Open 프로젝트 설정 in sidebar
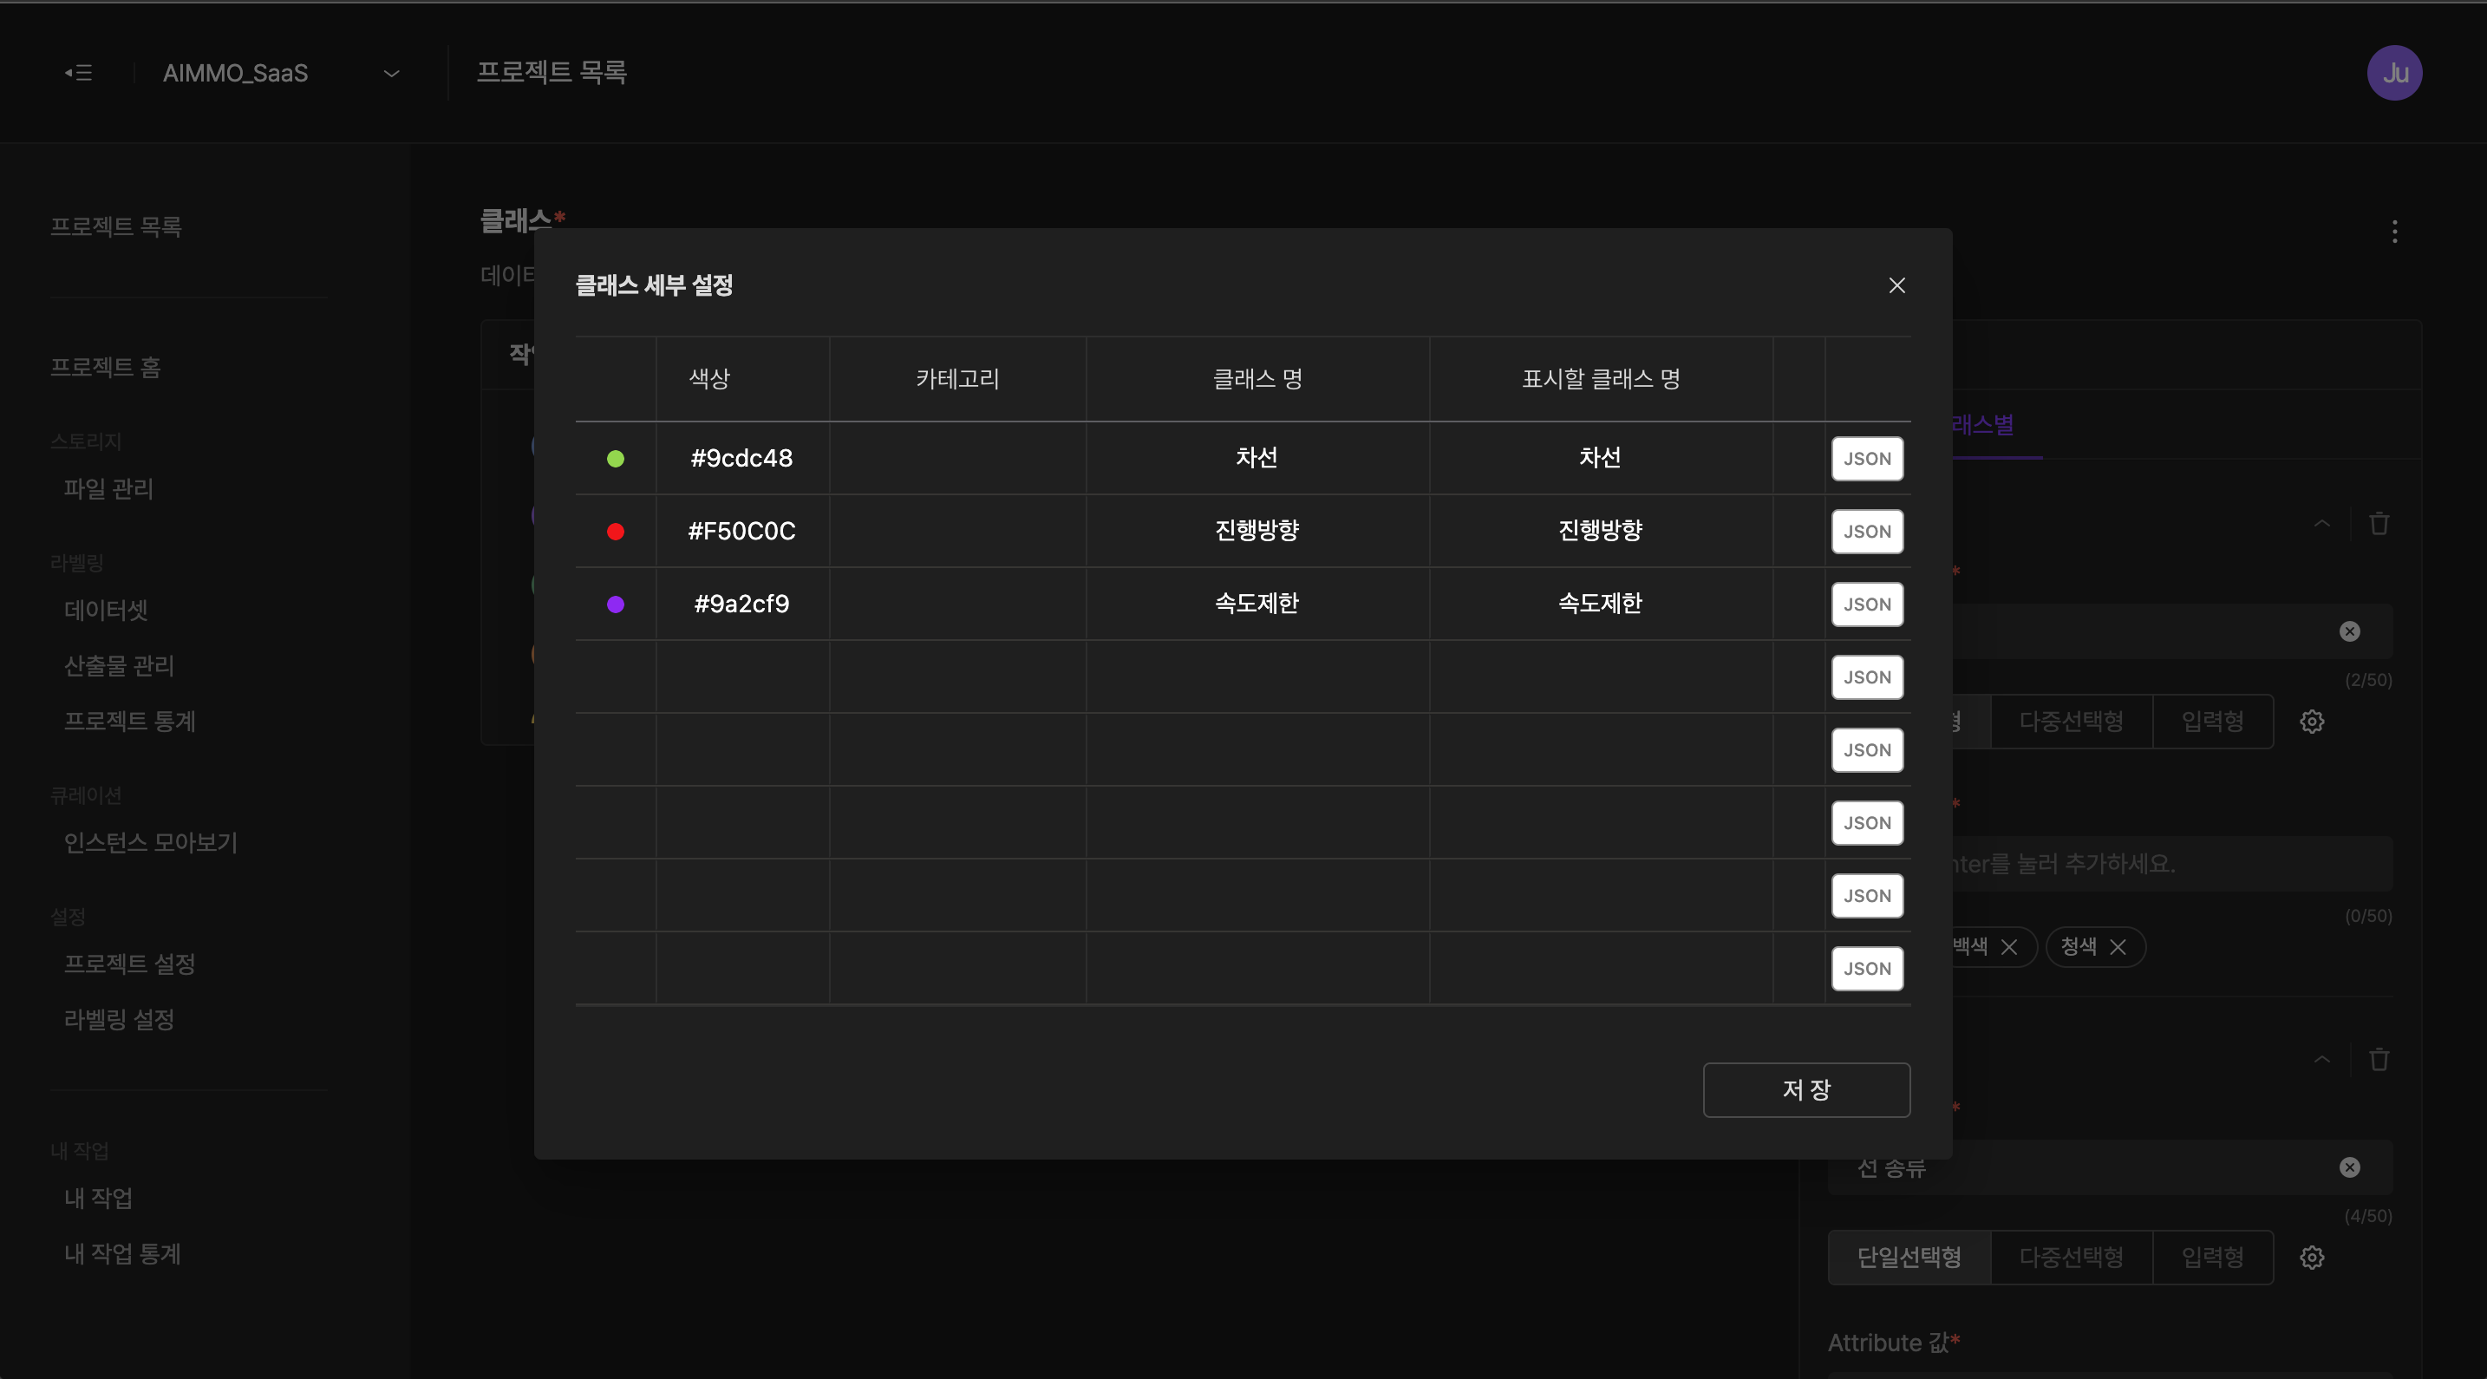This screenshot has width=2487, height=1379. point(129,963)
